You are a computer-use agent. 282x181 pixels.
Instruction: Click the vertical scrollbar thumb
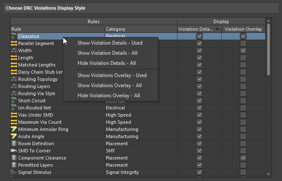click(269, 50)
